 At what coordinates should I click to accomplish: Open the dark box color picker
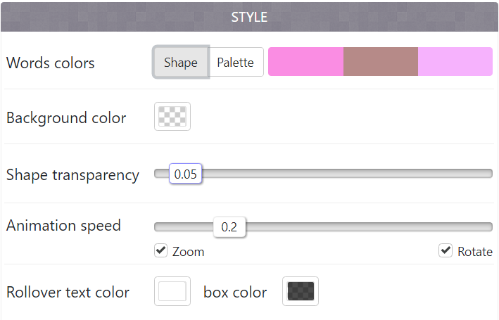(x=301, y=291)
